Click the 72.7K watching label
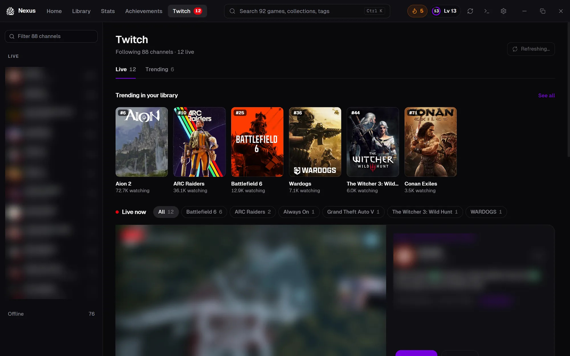This screenshot has width=570, height=356. (133, 191)
